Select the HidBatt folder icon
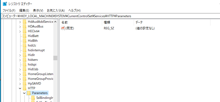The image size is (220, 102). (x=25, y=36)
